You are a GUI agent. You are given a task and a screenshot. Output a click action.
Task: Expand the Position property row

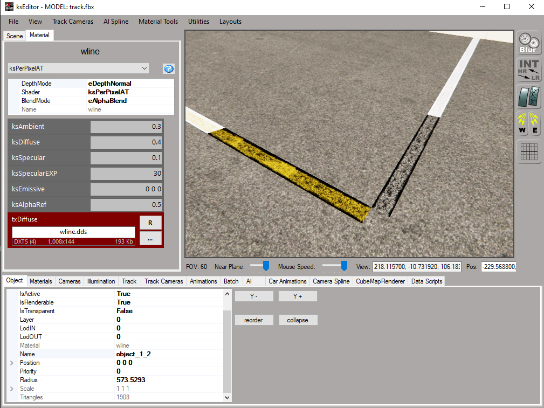(12, 363)
